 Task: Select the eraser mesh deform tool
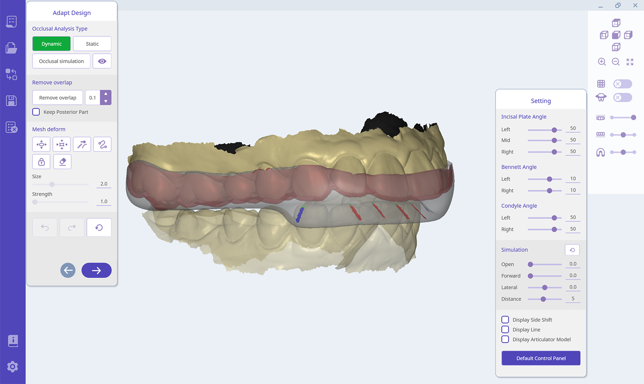(62, 162)
